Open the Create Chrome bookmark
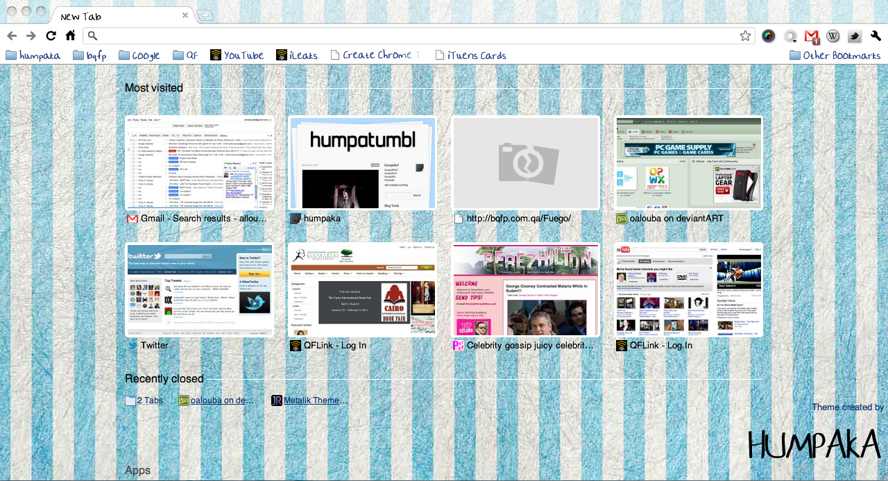Screen dimensions: 888x481 tap(375, 56)
